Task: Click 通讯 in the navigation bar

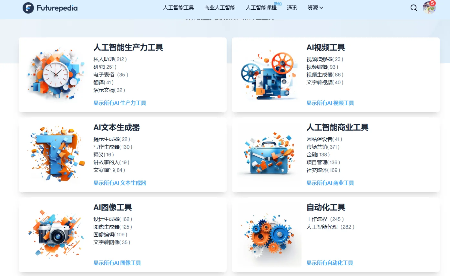Action: (x=292, y=8)
